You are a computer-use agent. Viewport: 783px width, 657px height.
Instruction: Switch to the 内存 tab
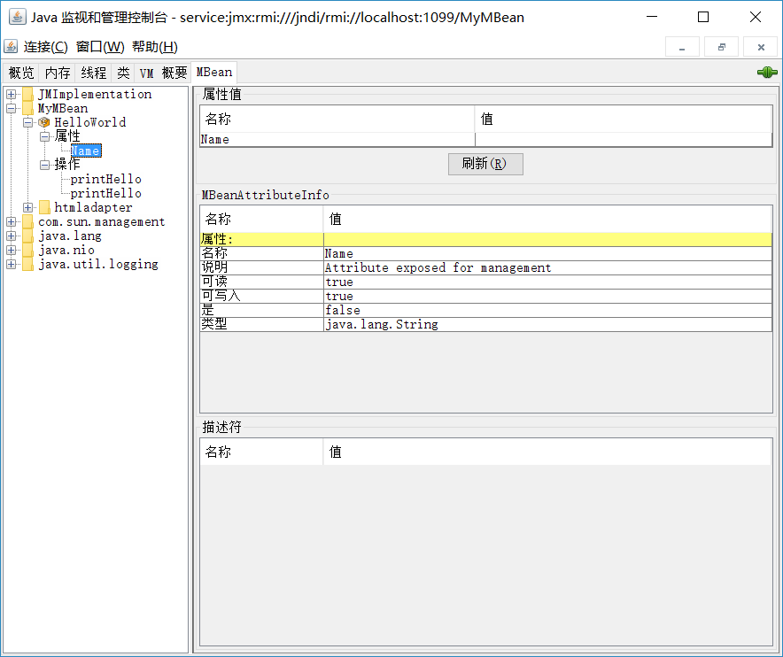[x=57, y=72]
